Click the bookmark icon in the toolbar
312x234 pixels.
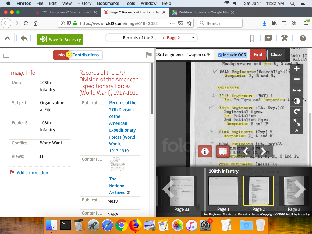point(252,38)
